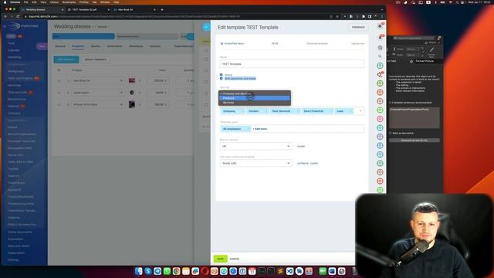Open WhatsApp in the dock

pyautogui.click(x=167, y=271)
